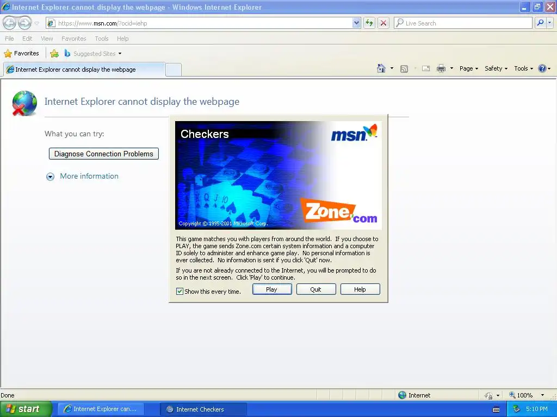The image size is (557, 417).
Task: Click the Read Mail icon
Action: 426,68
